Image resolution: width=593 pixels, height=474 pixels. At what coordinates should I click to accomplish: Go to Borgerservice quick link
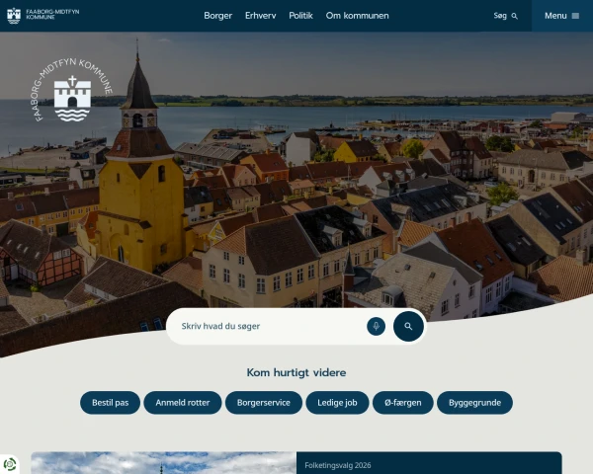tap(264, 403)
